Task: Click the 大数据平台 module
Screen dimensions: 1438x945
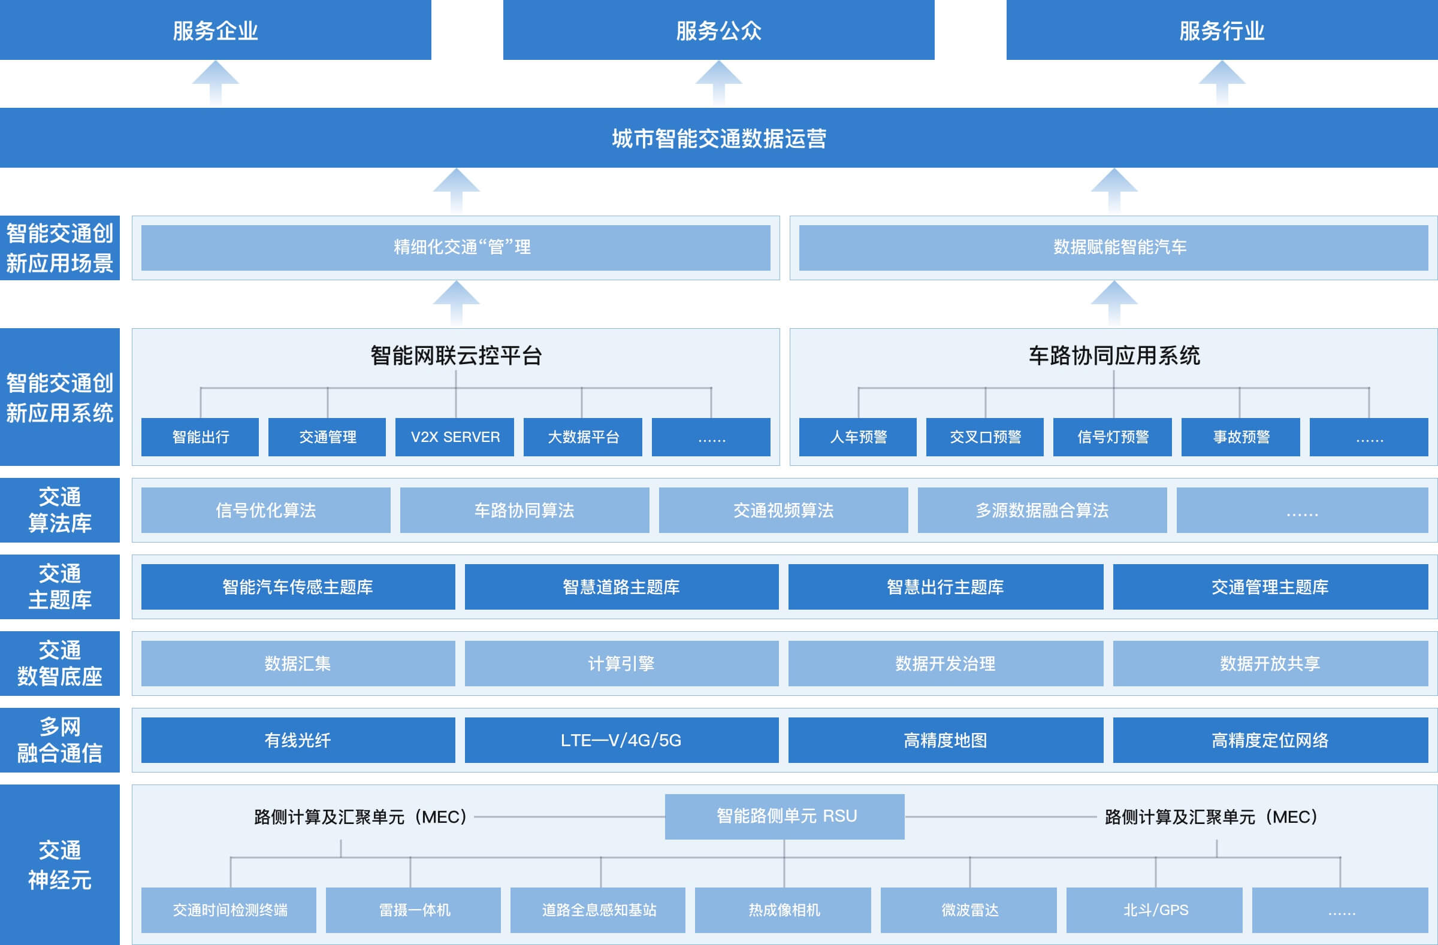Action: [x=582, y=437]
